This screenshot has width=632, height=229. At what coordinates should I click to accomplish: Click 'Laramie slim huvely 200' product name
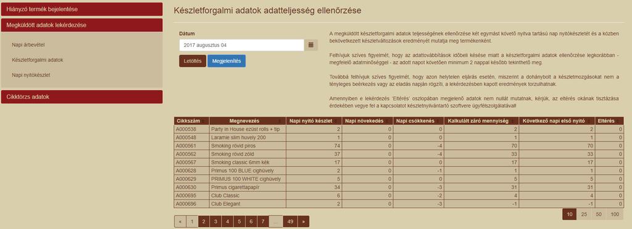tap(238, 138)
